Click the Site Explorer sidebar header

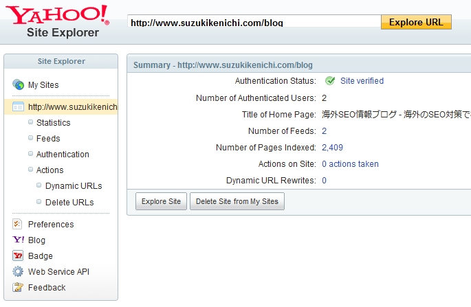click(61, 61)
